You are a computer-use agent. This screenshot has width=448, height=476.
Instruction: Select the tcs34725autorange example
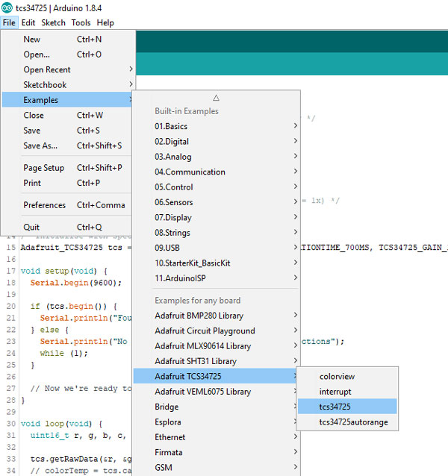tap(353, 422)
